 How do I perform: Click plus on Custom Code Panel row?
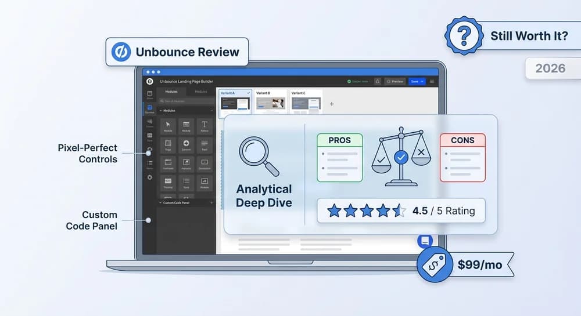(211, 203)
